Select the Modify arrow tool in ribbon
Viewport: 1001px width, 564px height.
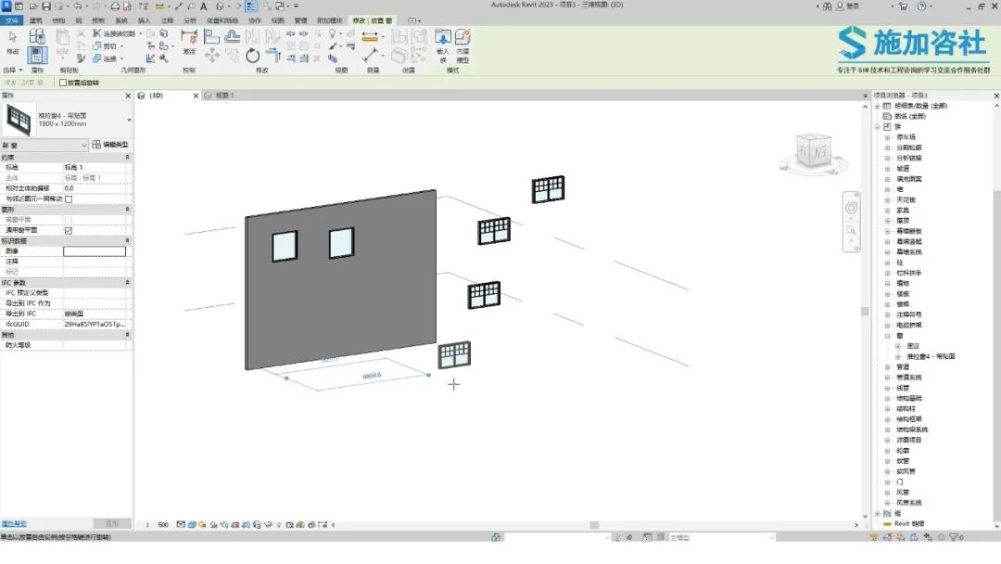13,42
